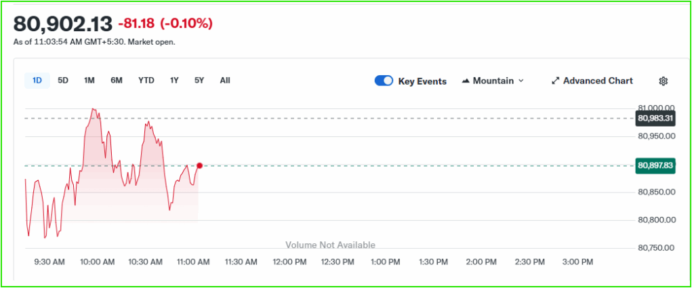Viewport: 694px width, 288px height.
Task: Select the All time range
Action: 225,81
